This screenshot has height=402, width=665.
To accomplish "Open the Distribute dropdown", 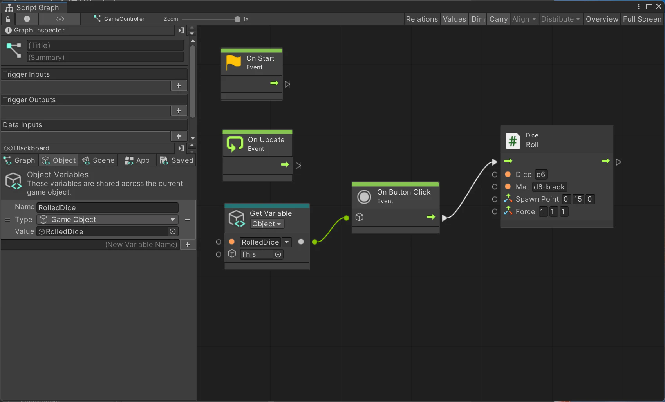I will coord(560,19).
